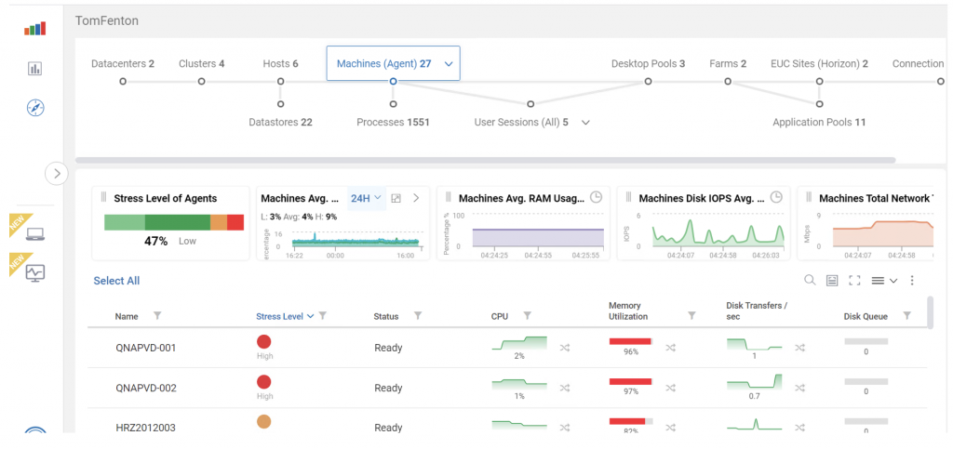Click the search icon above the table
The width and height of the screenshot is (953, 449).
click(x=810, y=280)
